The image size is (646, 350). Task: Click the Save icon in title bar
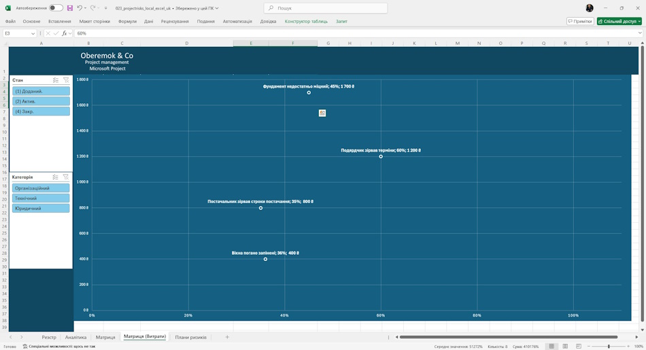(x=69, y=8)
